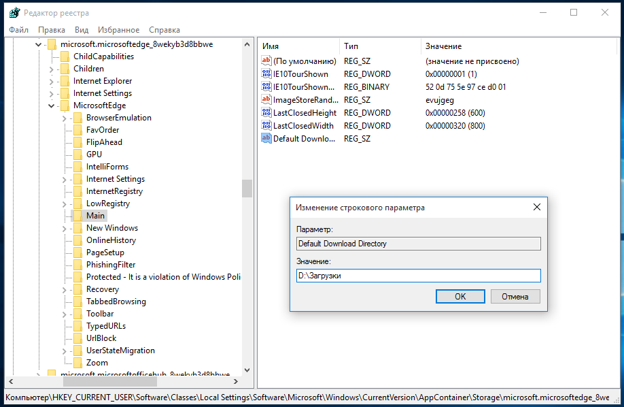Click the Отмена button

(515, 297)
